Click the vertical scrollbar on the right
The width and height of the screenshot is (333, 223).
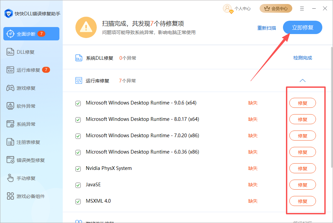(x=332, y=107)
